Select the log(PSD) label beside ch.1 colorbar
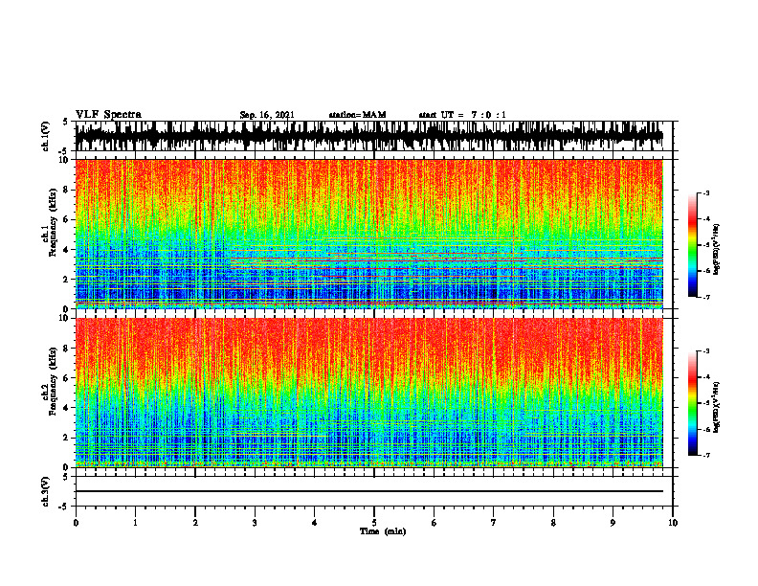The height and width of the screenshot is (586, 758). pos(717,250)
